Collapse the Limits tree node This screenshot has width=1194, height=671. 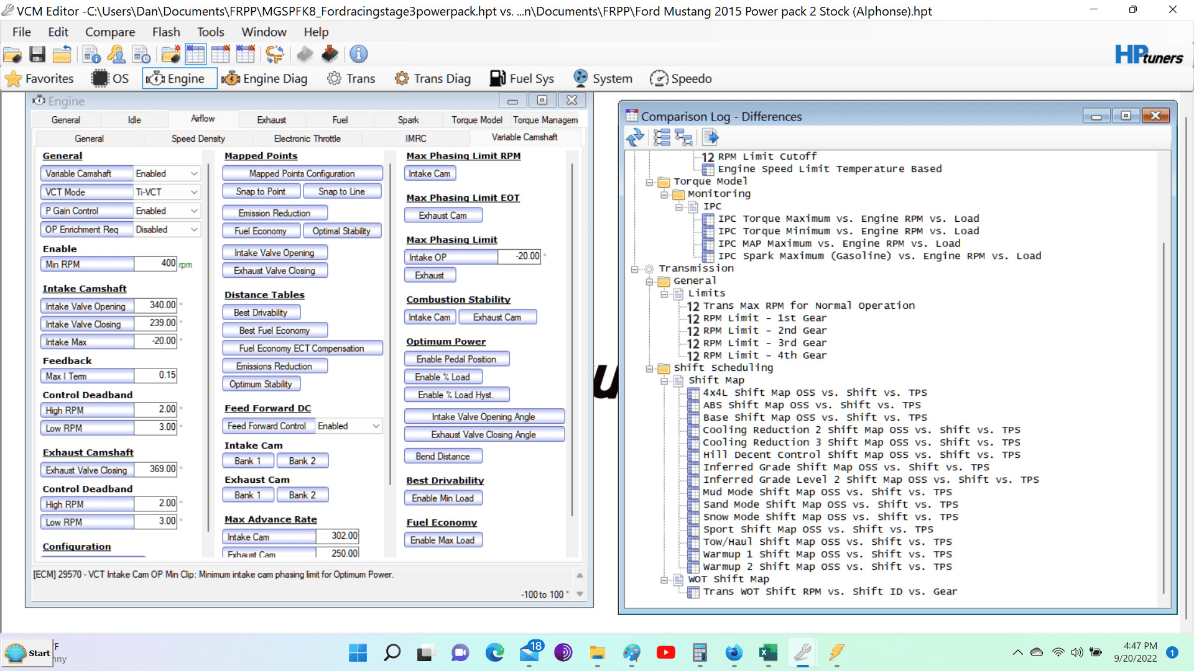coord(664,294)
